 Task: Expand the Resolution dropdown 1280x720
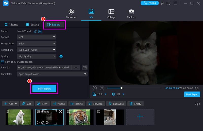click(37, 50)
